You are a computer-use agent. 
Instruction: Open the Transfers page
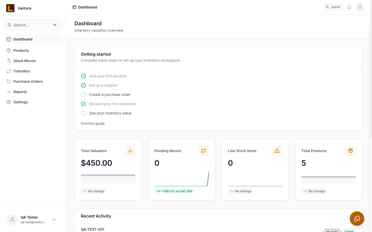[22, 71]
